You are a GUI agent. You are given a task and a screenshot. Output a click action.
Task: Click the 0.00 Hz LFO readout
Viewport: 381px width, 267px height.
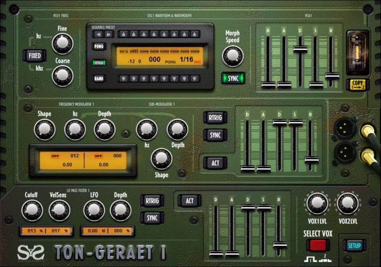(x=96, y=230)
